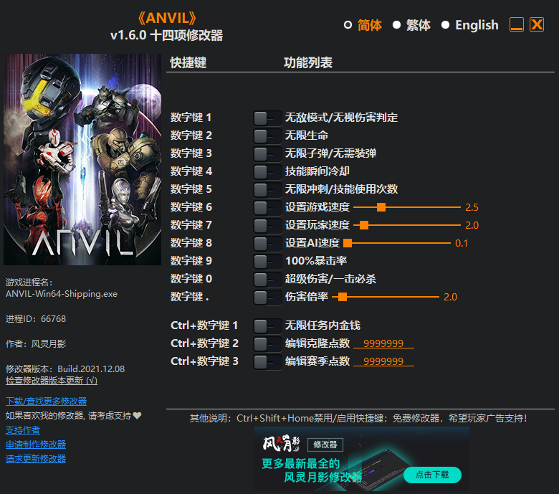Click the 修改器 tag in the banner

click(325, 445)
